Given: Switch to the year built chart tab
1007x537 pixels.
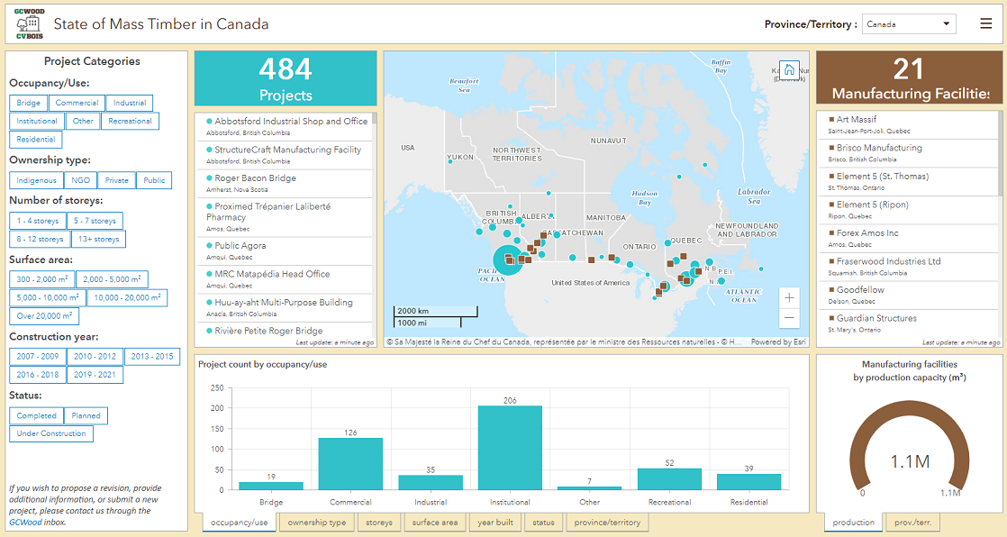Looking at the screenshot, I should (494, 522).
